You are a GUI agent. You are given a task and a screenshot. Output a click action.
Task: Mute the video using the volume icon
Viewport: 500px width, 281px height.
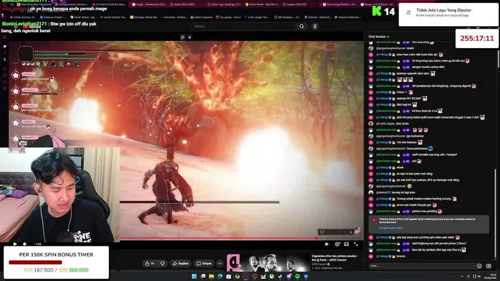25,244
